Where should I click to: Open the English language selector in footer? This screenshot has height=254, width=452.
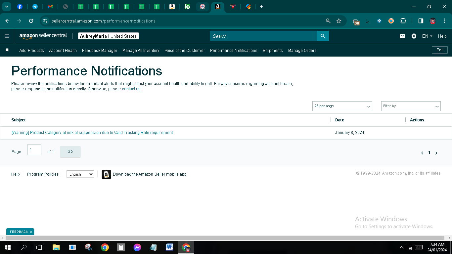point(80,174)
